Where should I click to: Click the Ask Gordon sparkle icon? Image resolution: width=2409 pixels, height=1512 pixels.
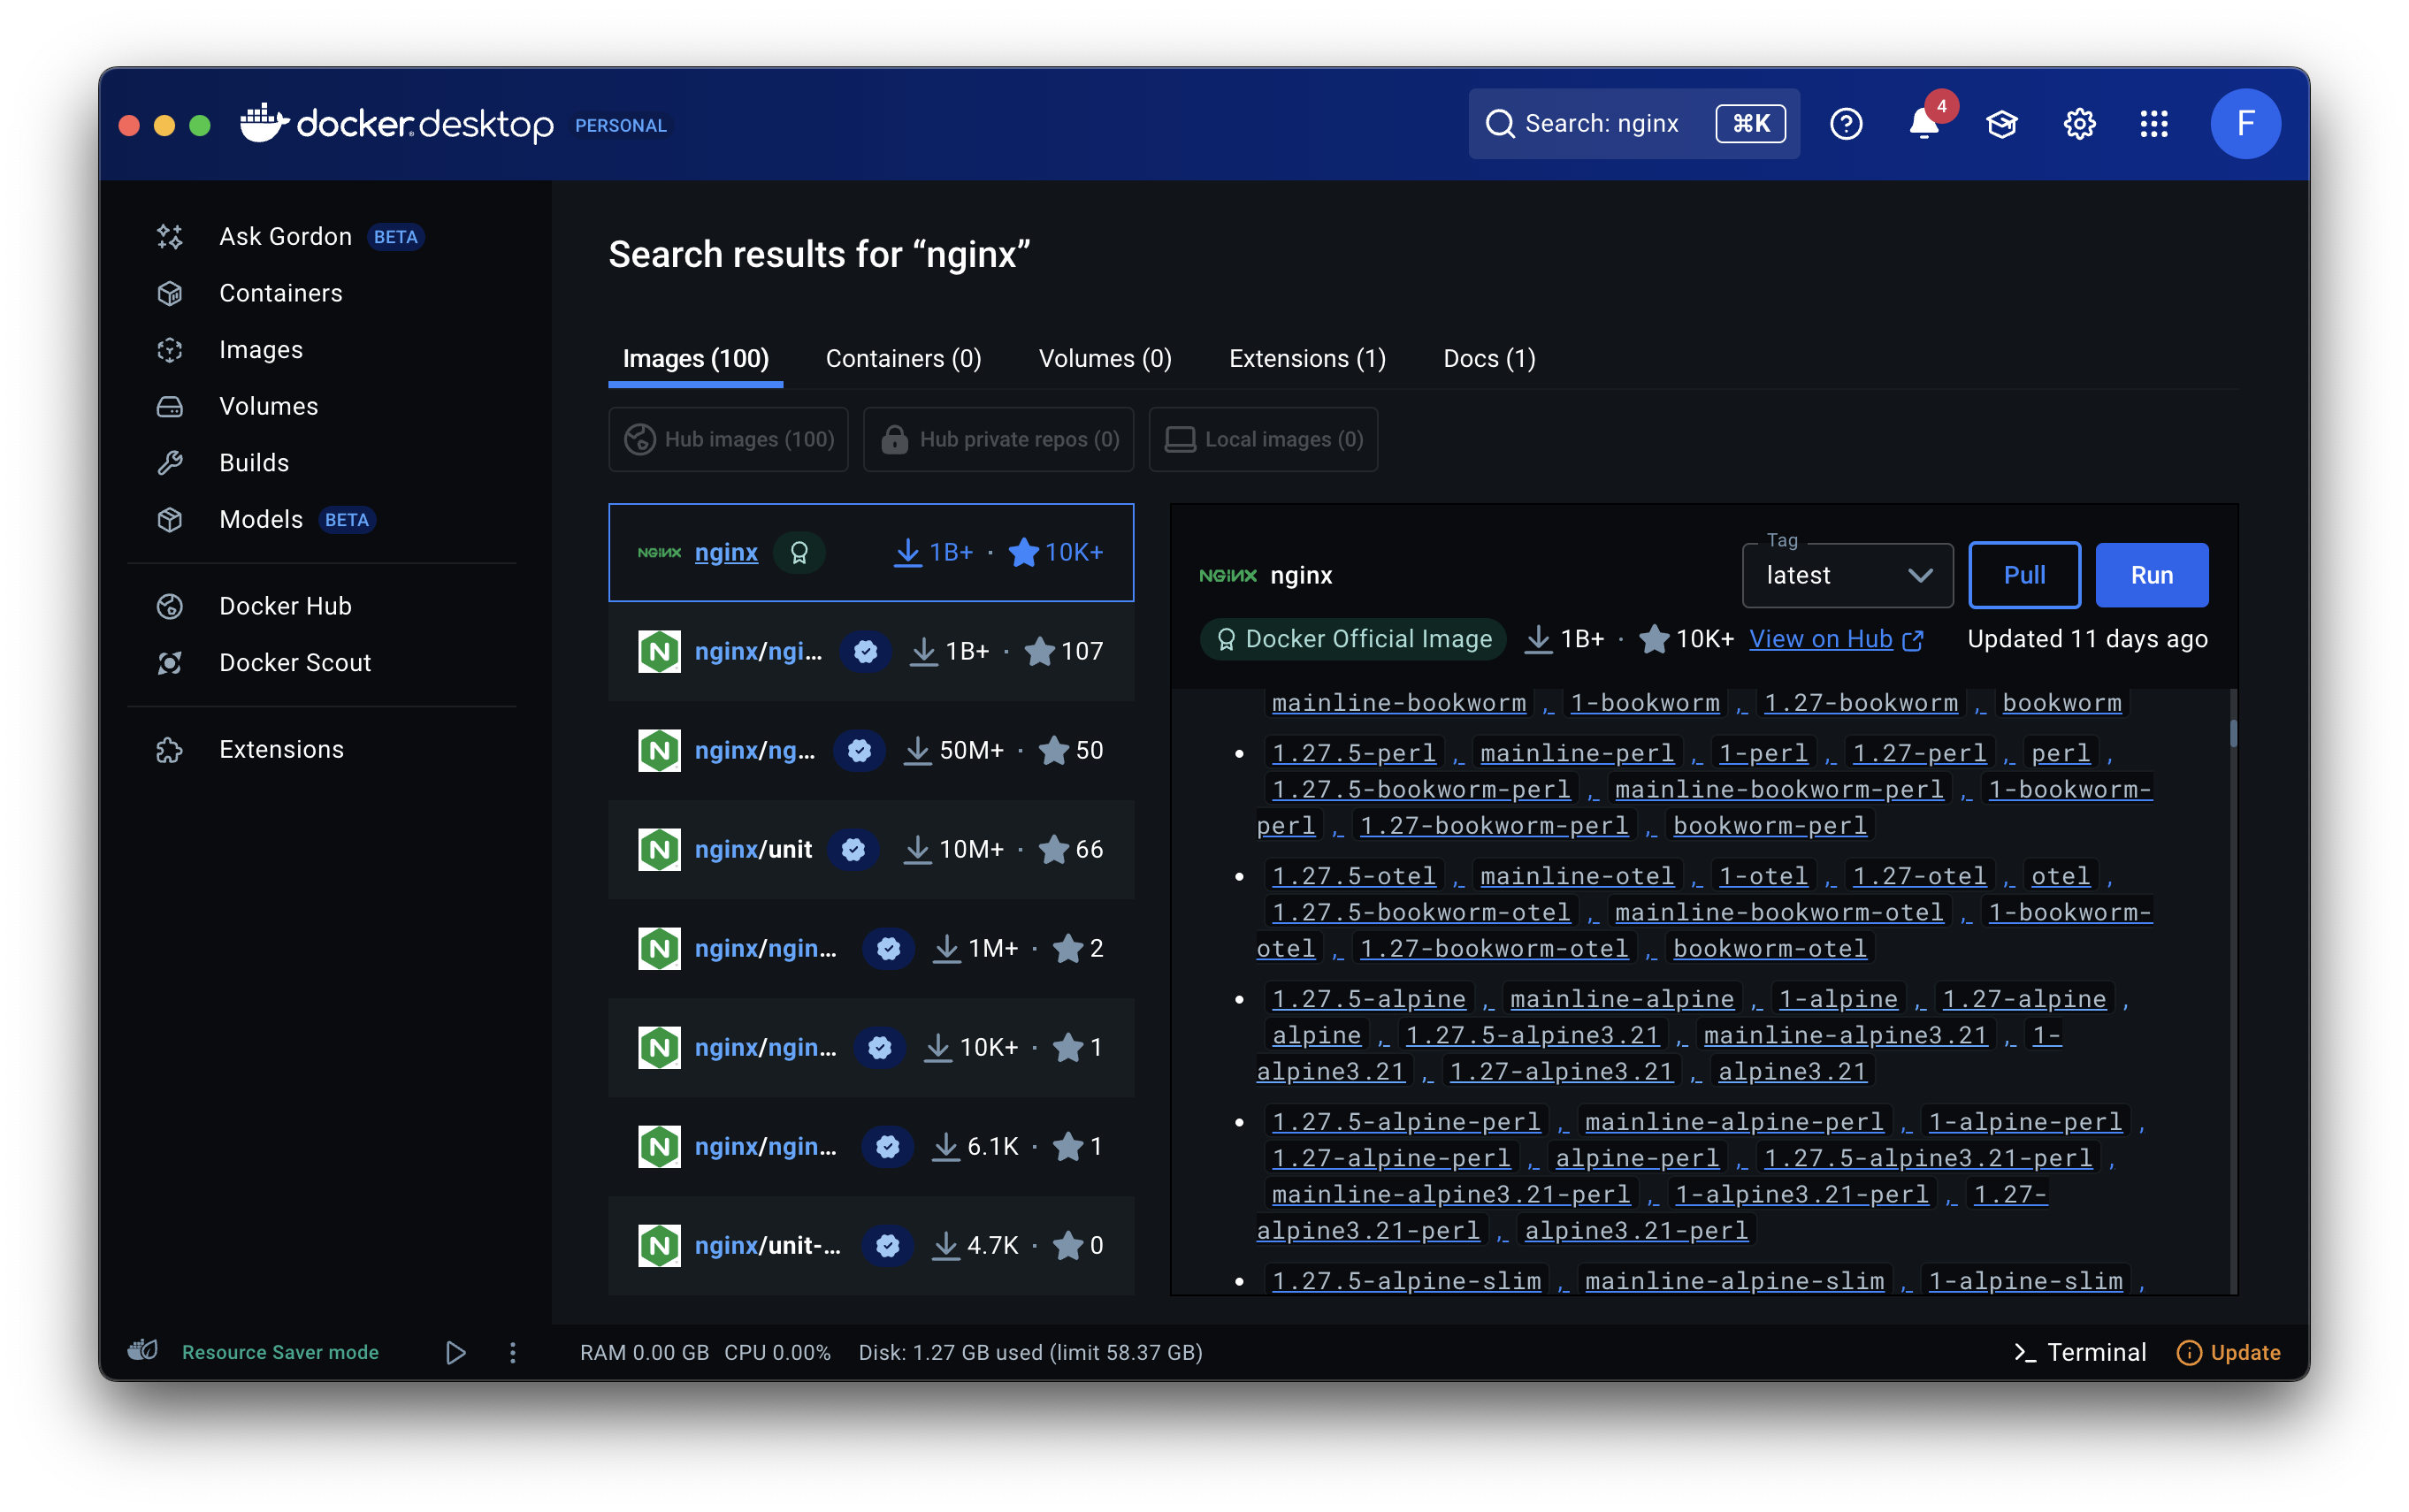tap(170, 237)
